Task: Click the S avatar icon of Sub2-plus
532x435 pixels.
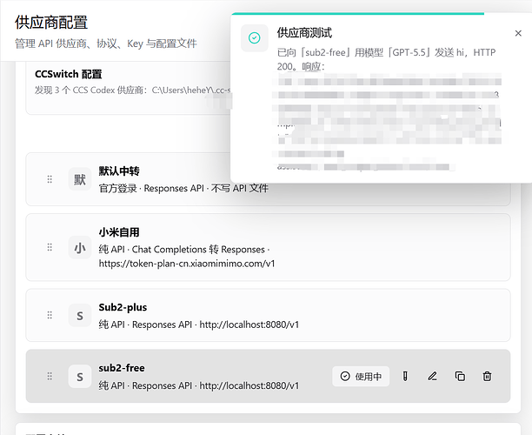Action: pos(80,316)
